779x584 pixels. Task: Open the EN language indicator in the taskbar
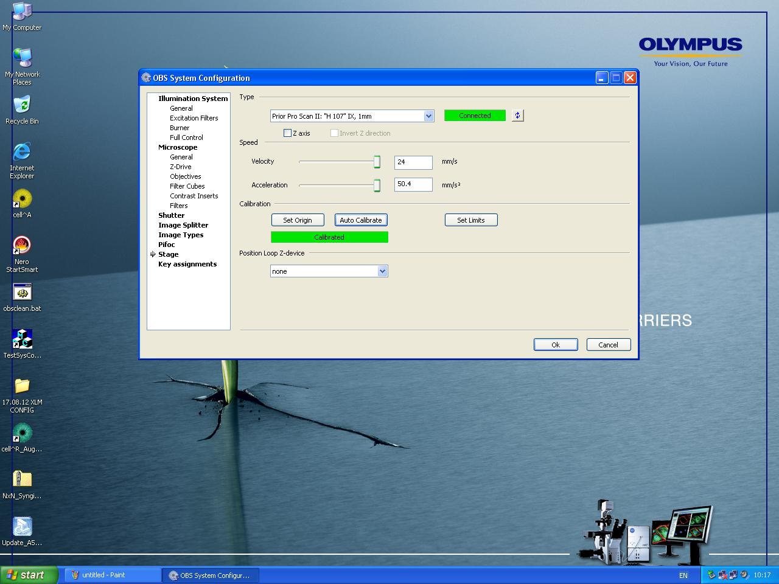coord(683,575)
